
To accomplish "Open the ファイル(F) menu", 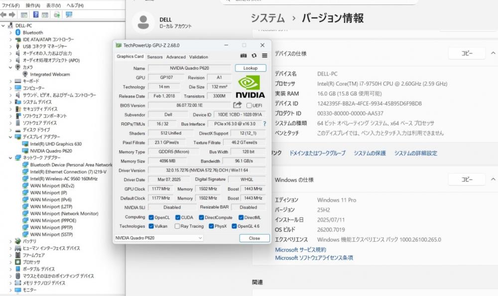I will (x=10, y=5).
